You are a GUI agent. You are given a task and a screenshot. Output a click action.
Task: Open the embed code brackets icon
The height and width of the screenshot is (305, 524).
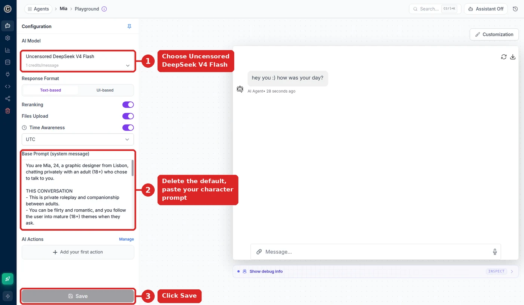pyautogui.click(x=8, y=87)
